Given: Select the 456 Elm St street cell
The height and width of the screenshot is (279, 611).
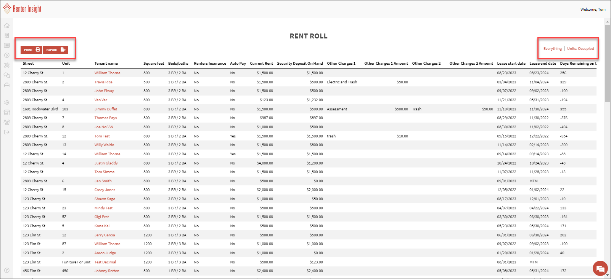Looking at the screenshot, I should click(32, 271).
